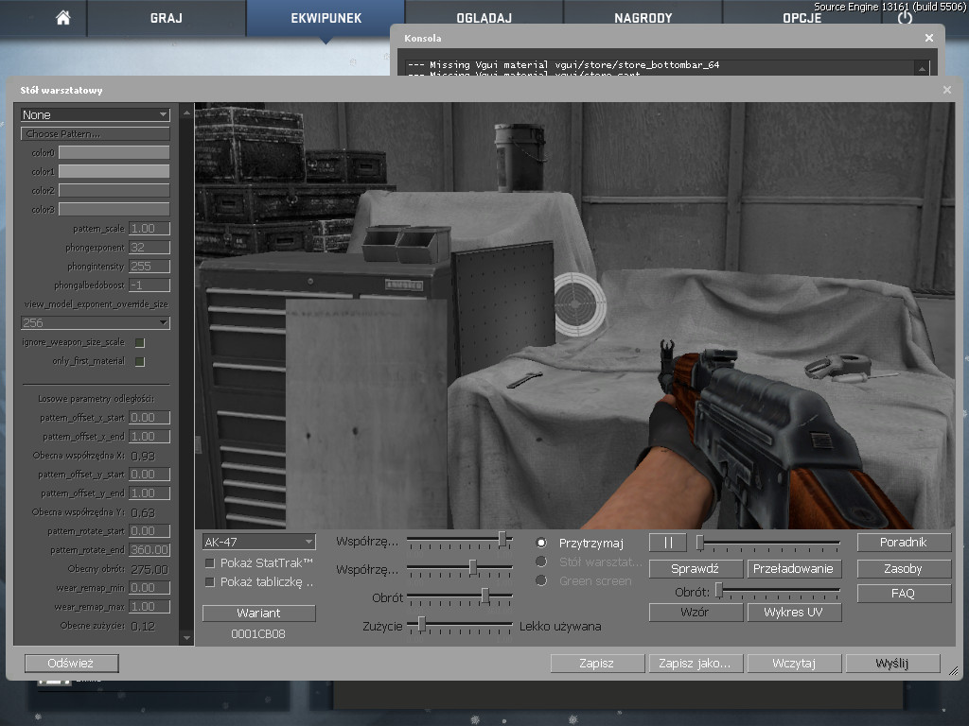The height and width of the screenshot is (726, 969).
Task: Click the second Współrzę... slider
Action: (x=460, y=568)
